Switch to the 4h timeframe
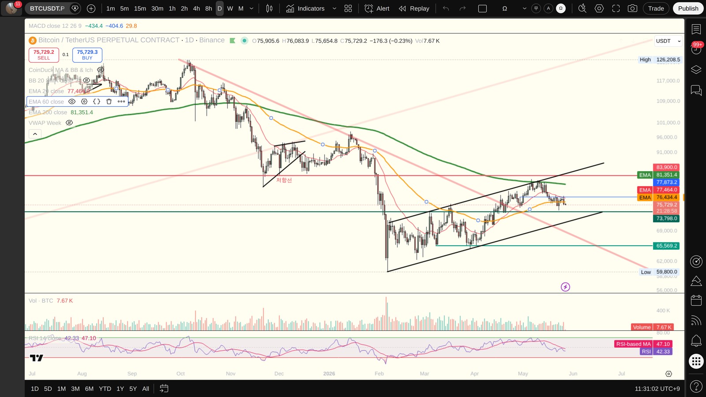This screenshot has height=397, width=706. pyautogui.click(x=196, y=8)
